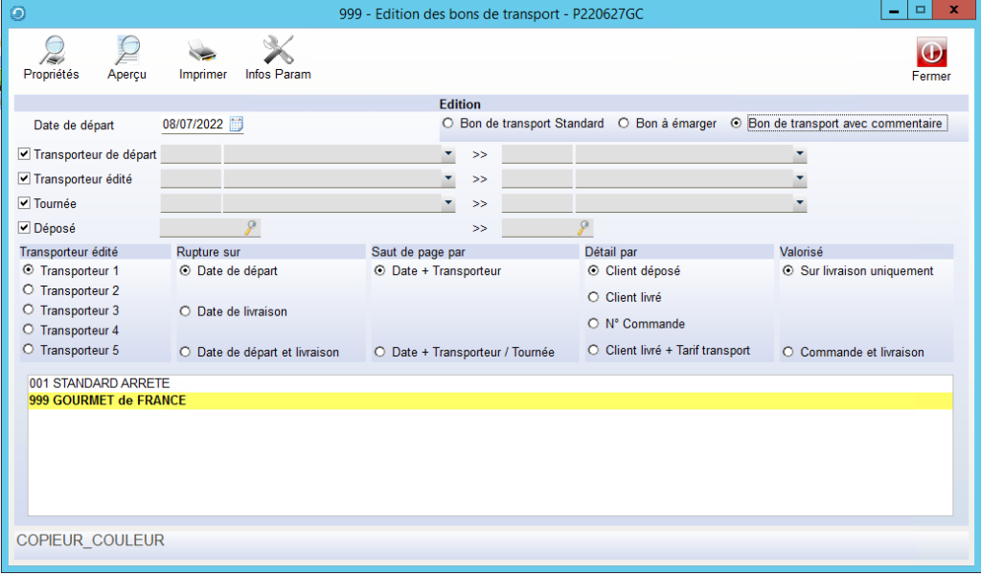Uncheck the Transporteur de départ checkbox
This screenshot has width=981, height=574.
(x=25, y=154)
